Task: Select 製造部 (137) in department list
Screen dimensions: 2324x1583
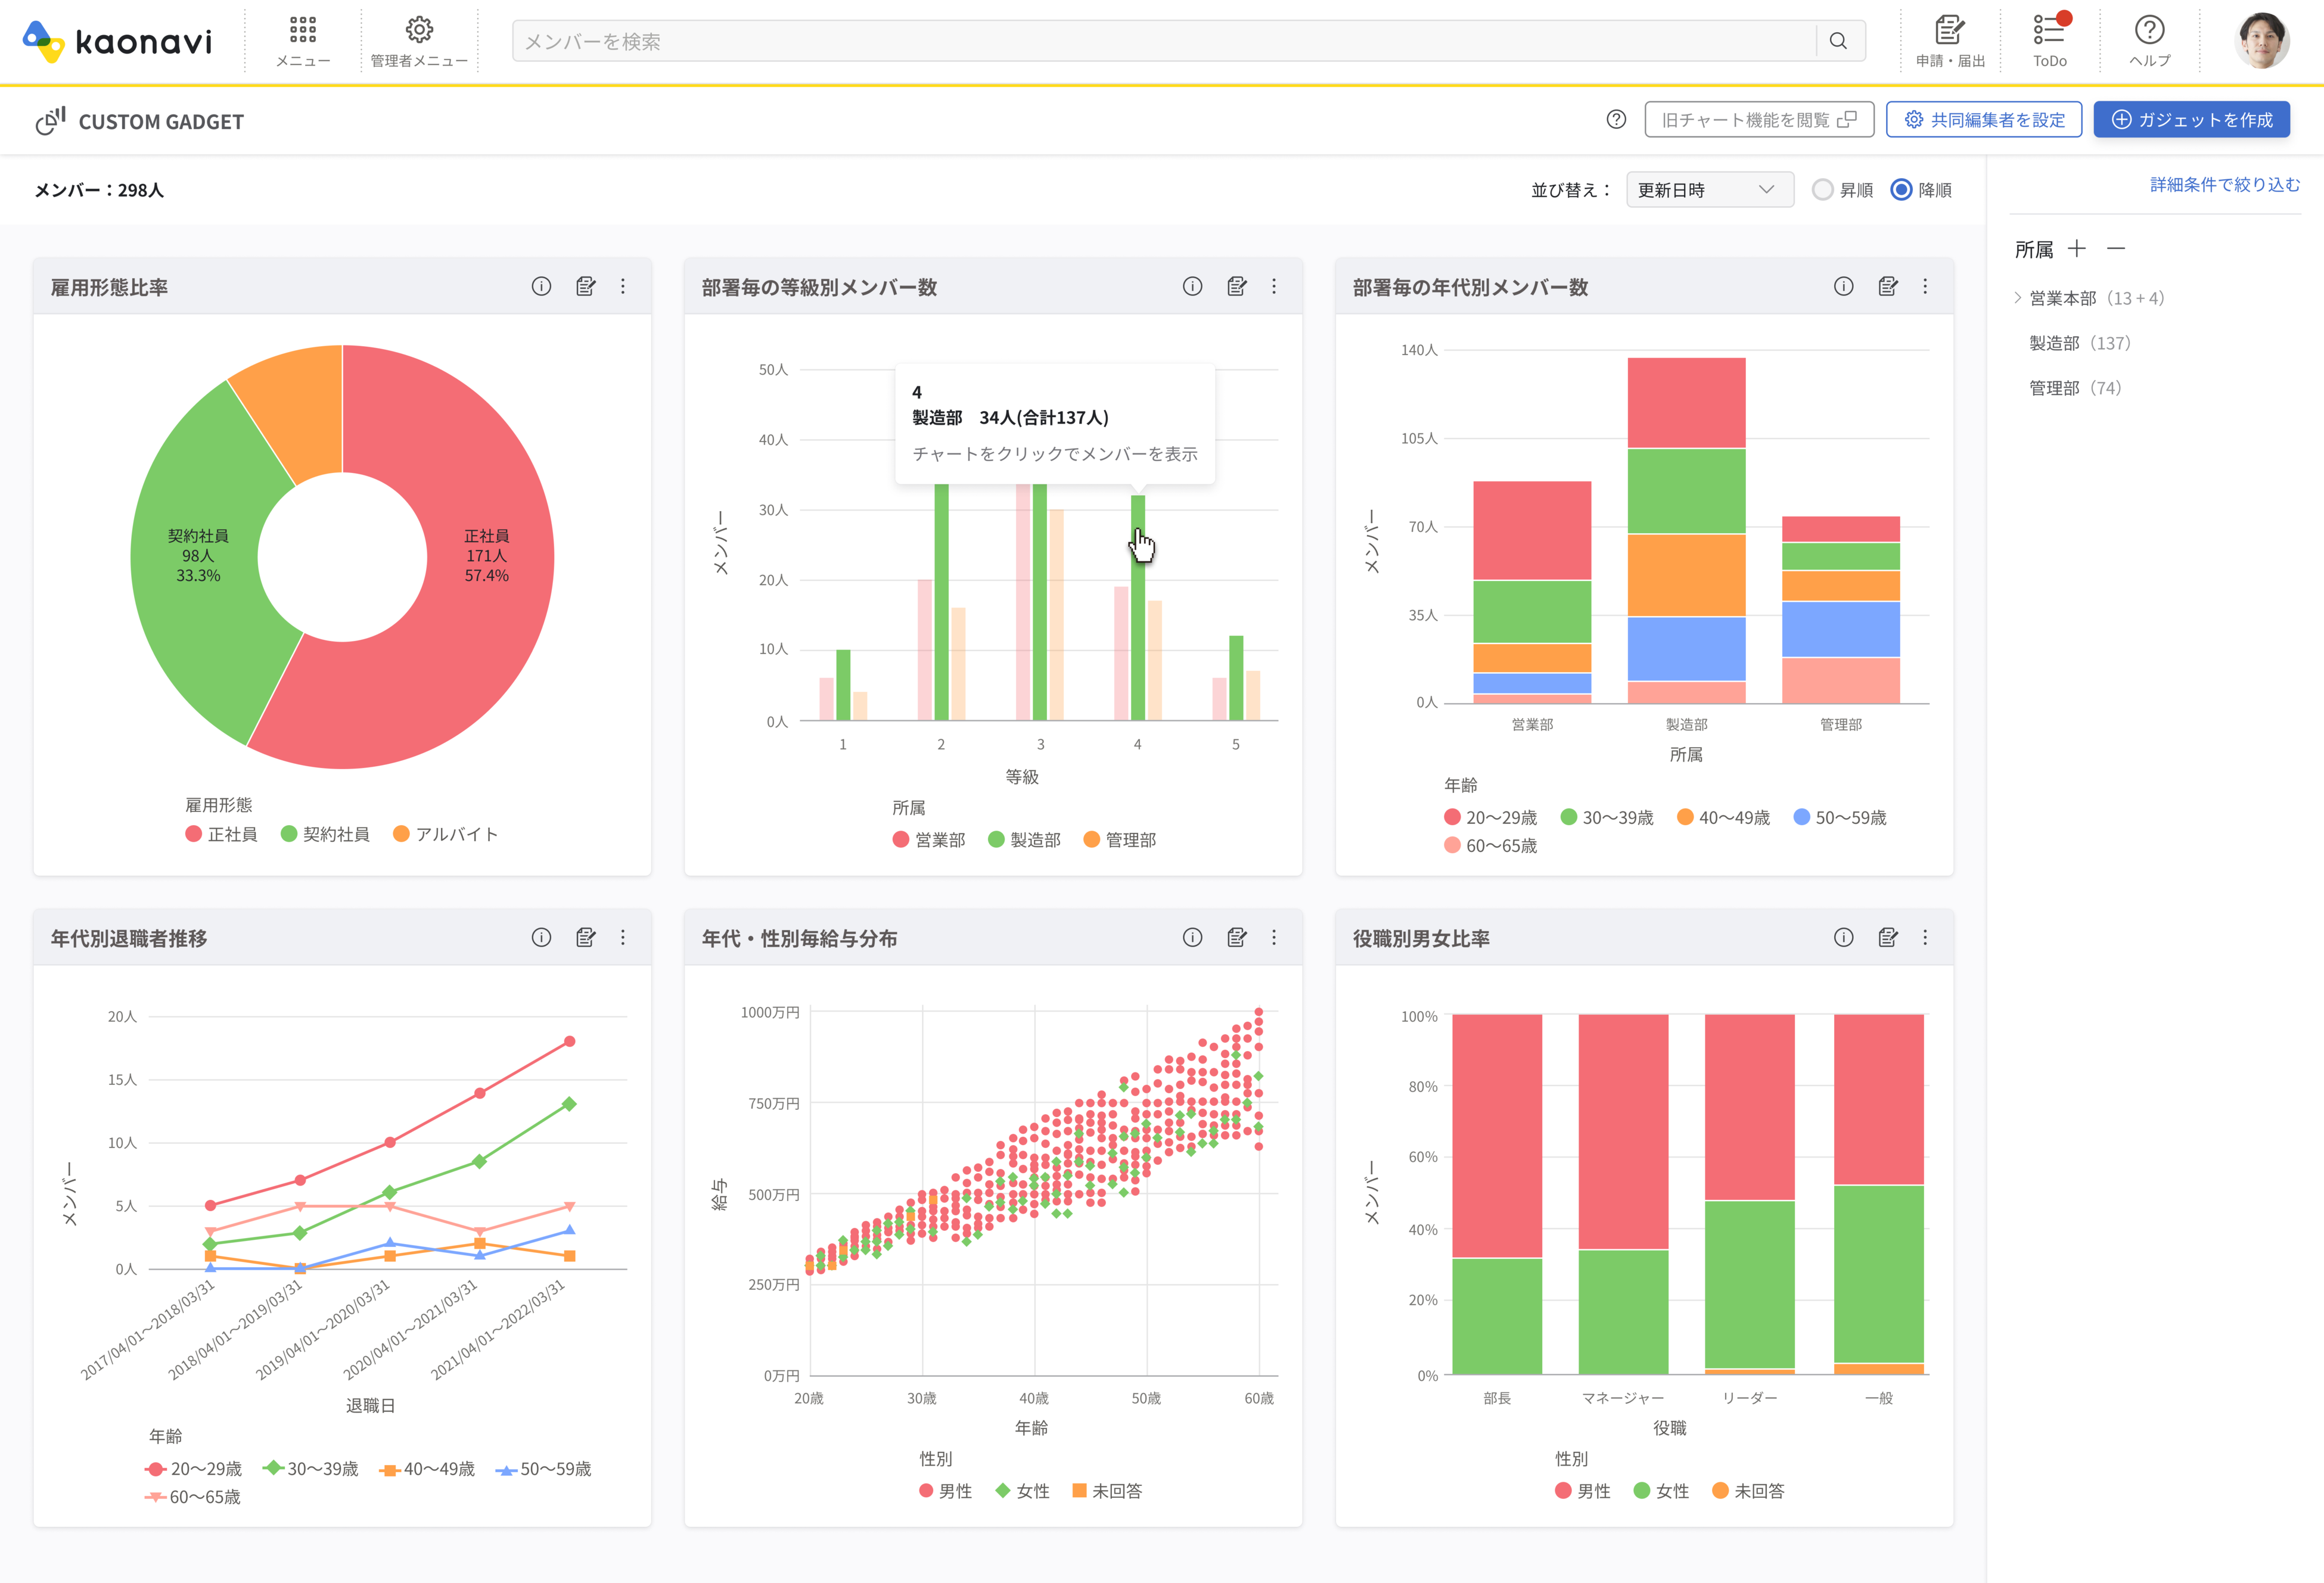Action: coord(2079,343)
